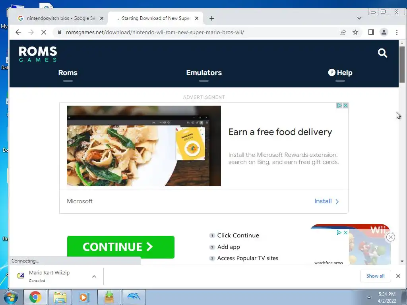Open AdChoices on the watchfree.news ad
This screenshot has width=407, height=305.
pos(339,232)
